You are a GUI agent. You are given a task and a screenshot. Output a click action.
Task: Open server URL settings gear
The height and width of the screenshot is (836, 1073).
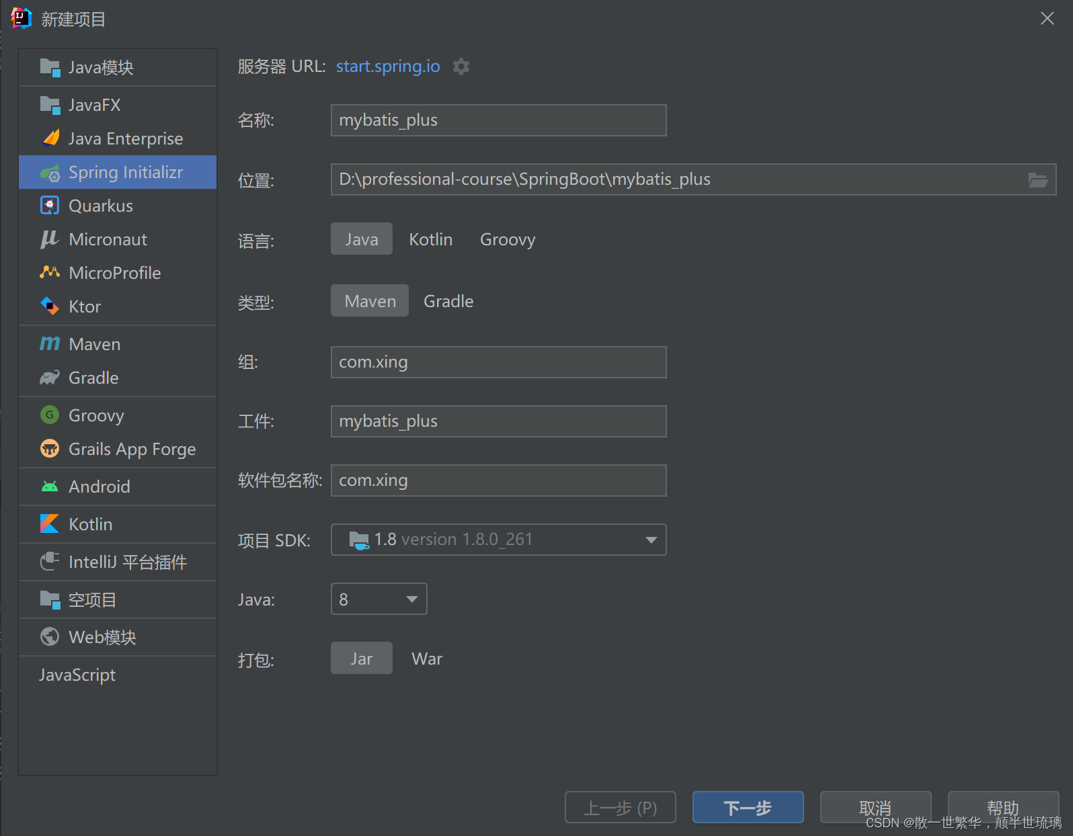coord(461,67)
